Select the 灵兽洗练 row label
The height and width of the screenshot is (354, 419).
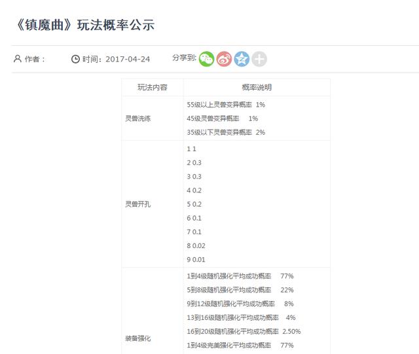137,118
